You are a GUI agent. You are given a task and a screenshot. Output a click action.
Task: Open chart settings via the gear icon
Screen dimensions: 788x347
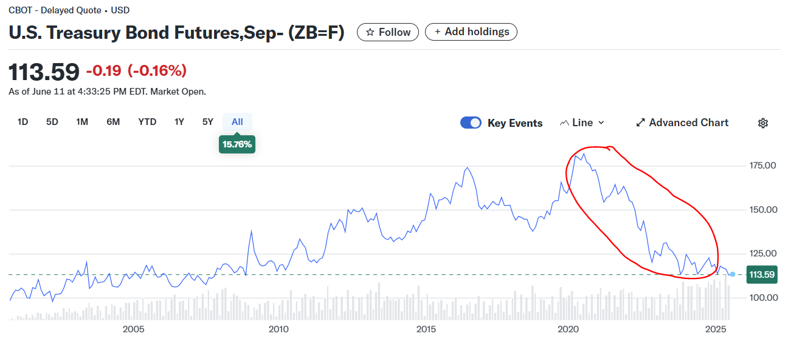click(x=763, y=123)
